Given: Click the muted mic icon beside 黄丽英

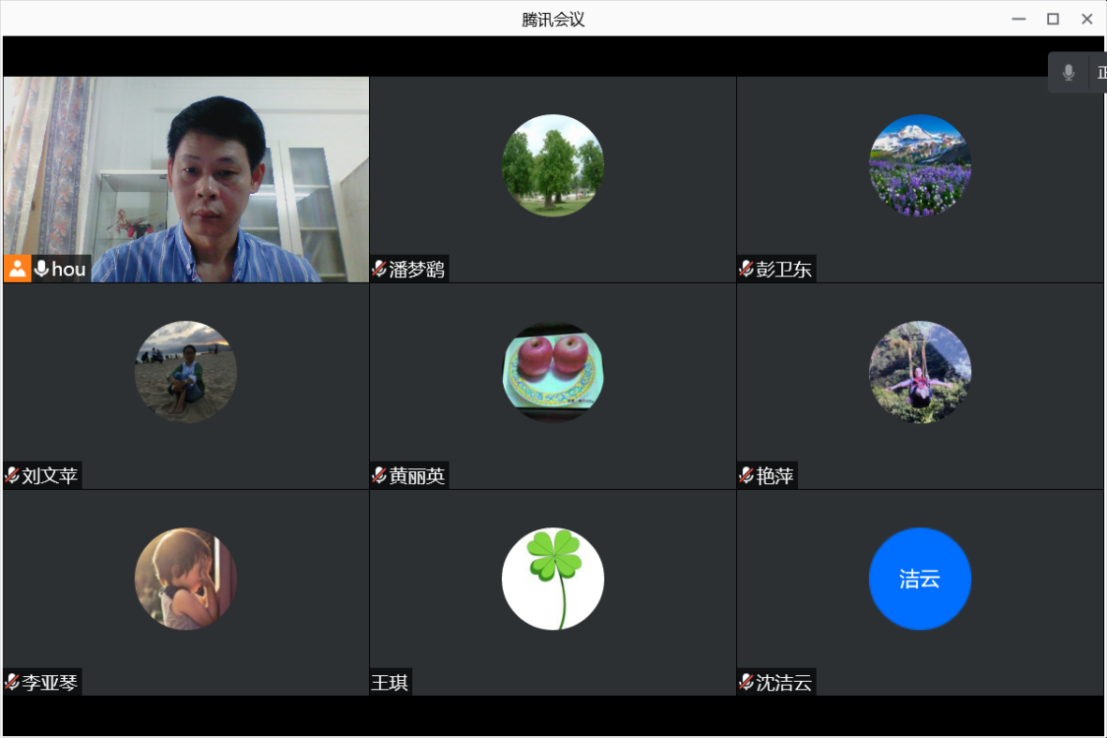Looking at the screenshot, I should pos(379,476).
